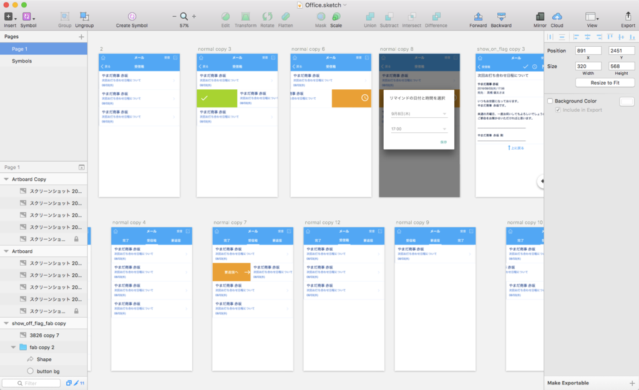Viewport: 639px width, 390px height.
Task: Open the 17:00 time dropdown
Action: [x=419, y=129]
